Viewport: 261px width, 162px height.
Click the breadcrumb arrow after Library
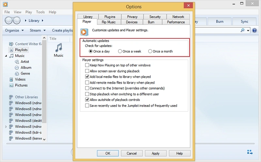[42, 20]
